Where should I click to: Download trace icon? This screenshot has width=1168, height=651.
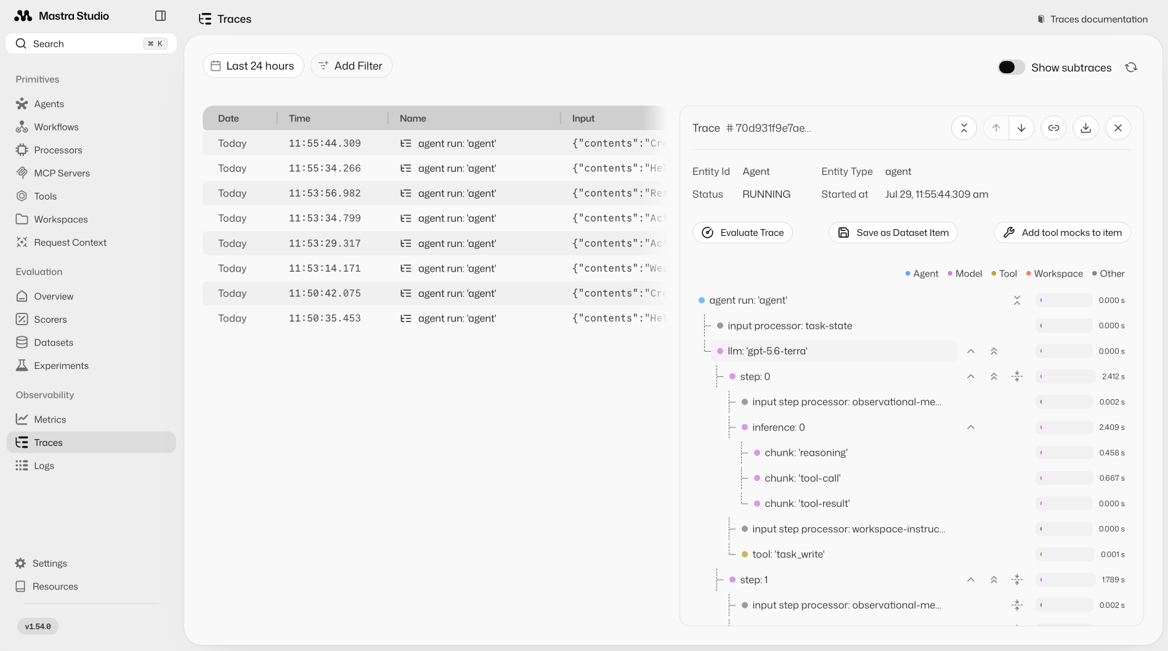1086,128
